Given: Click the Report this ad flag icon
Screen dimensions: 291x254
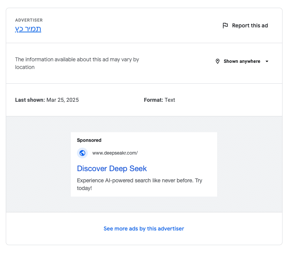Looking at the screenshot, I should [225, 25].
